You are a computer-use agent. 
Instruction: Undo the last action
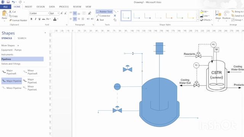13,2
